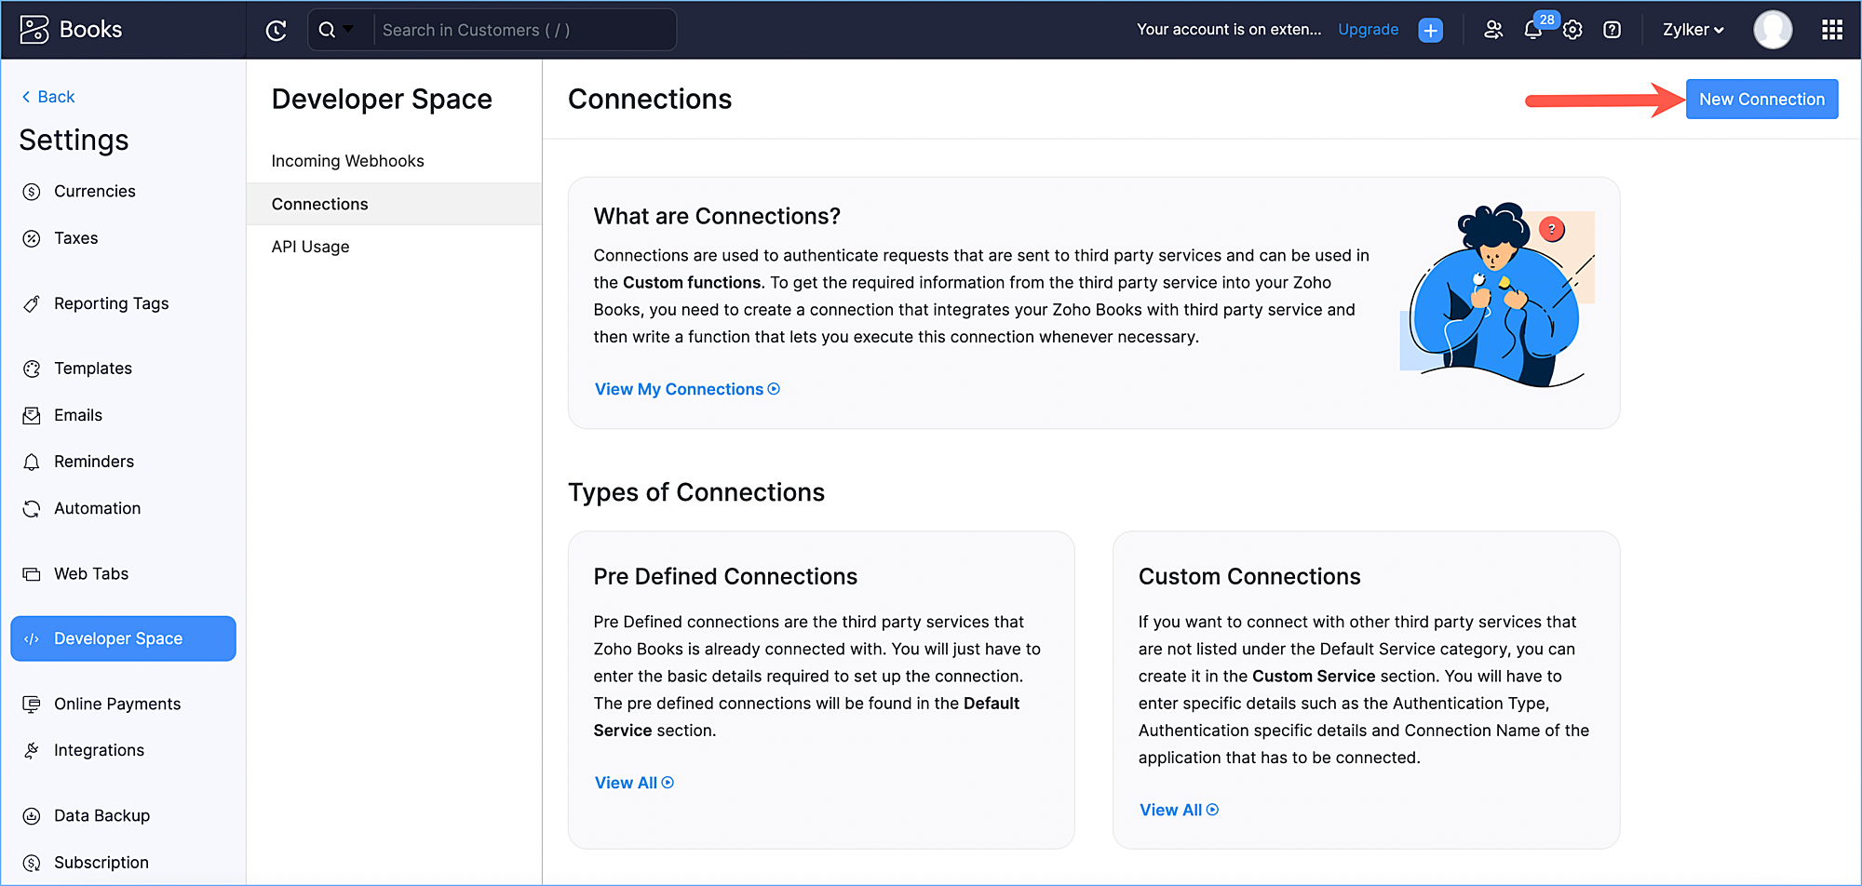View All Custom Connections
Image resolution: width=1862 pixels, height=886 pixels.
click(x=1179, y=810)
